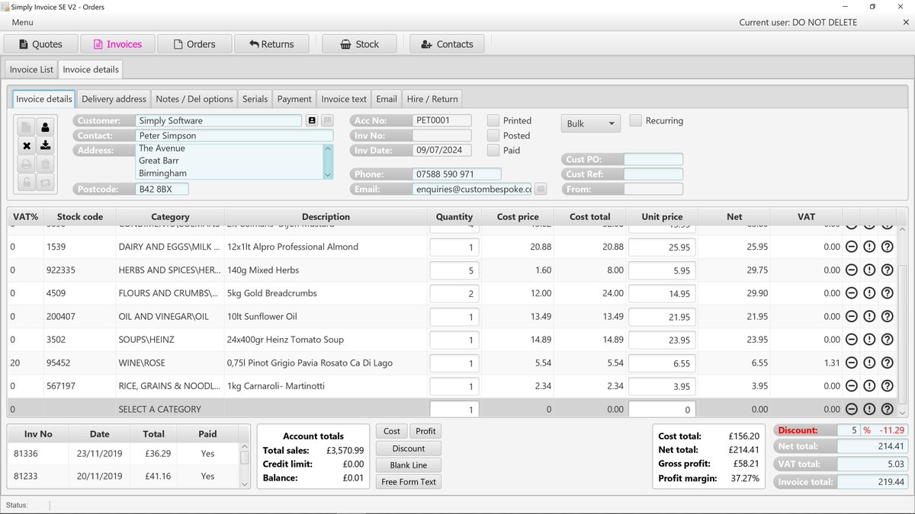Viewport: 915px width, 514px height.
Task: Tick the Paid checkbox
Action: click(493, 150)
